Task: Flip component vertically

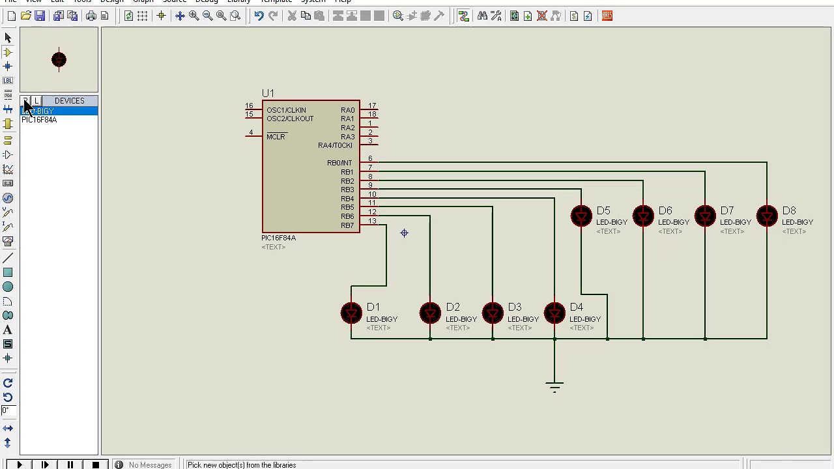Action: (8, 443)
